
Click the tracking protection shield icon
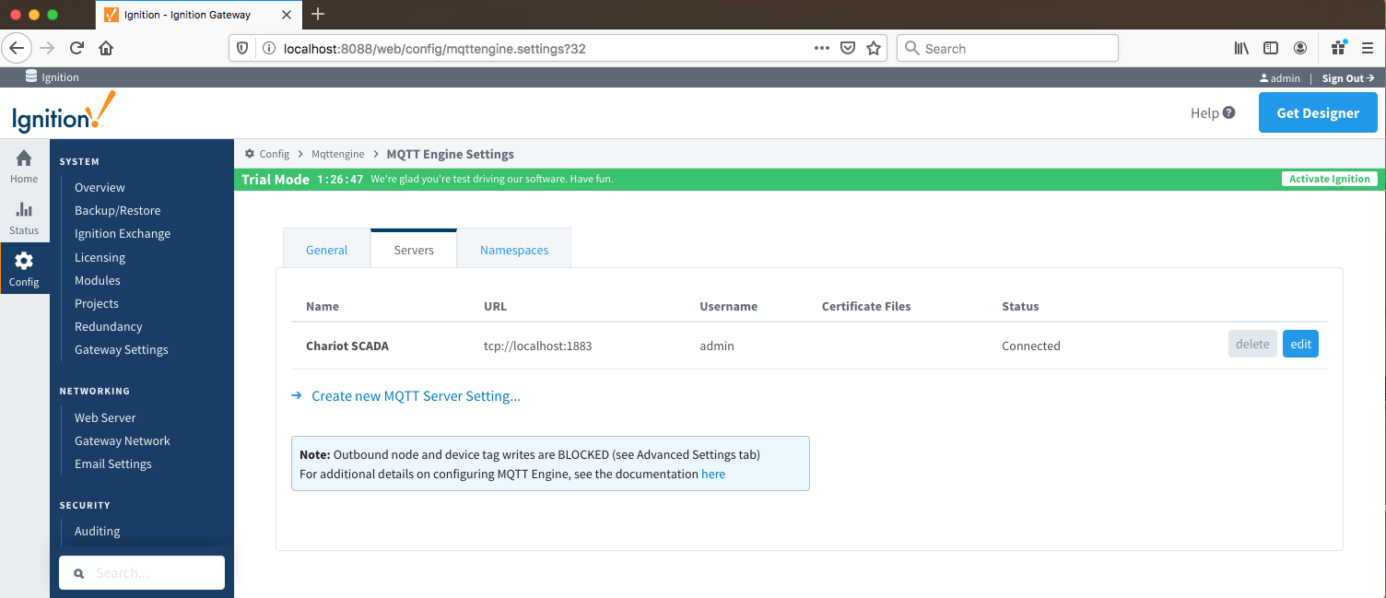(242, 48)
